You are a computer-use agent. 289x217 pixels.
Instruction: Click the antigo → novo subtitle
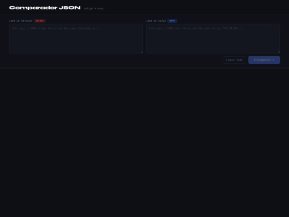click(94, 9)
